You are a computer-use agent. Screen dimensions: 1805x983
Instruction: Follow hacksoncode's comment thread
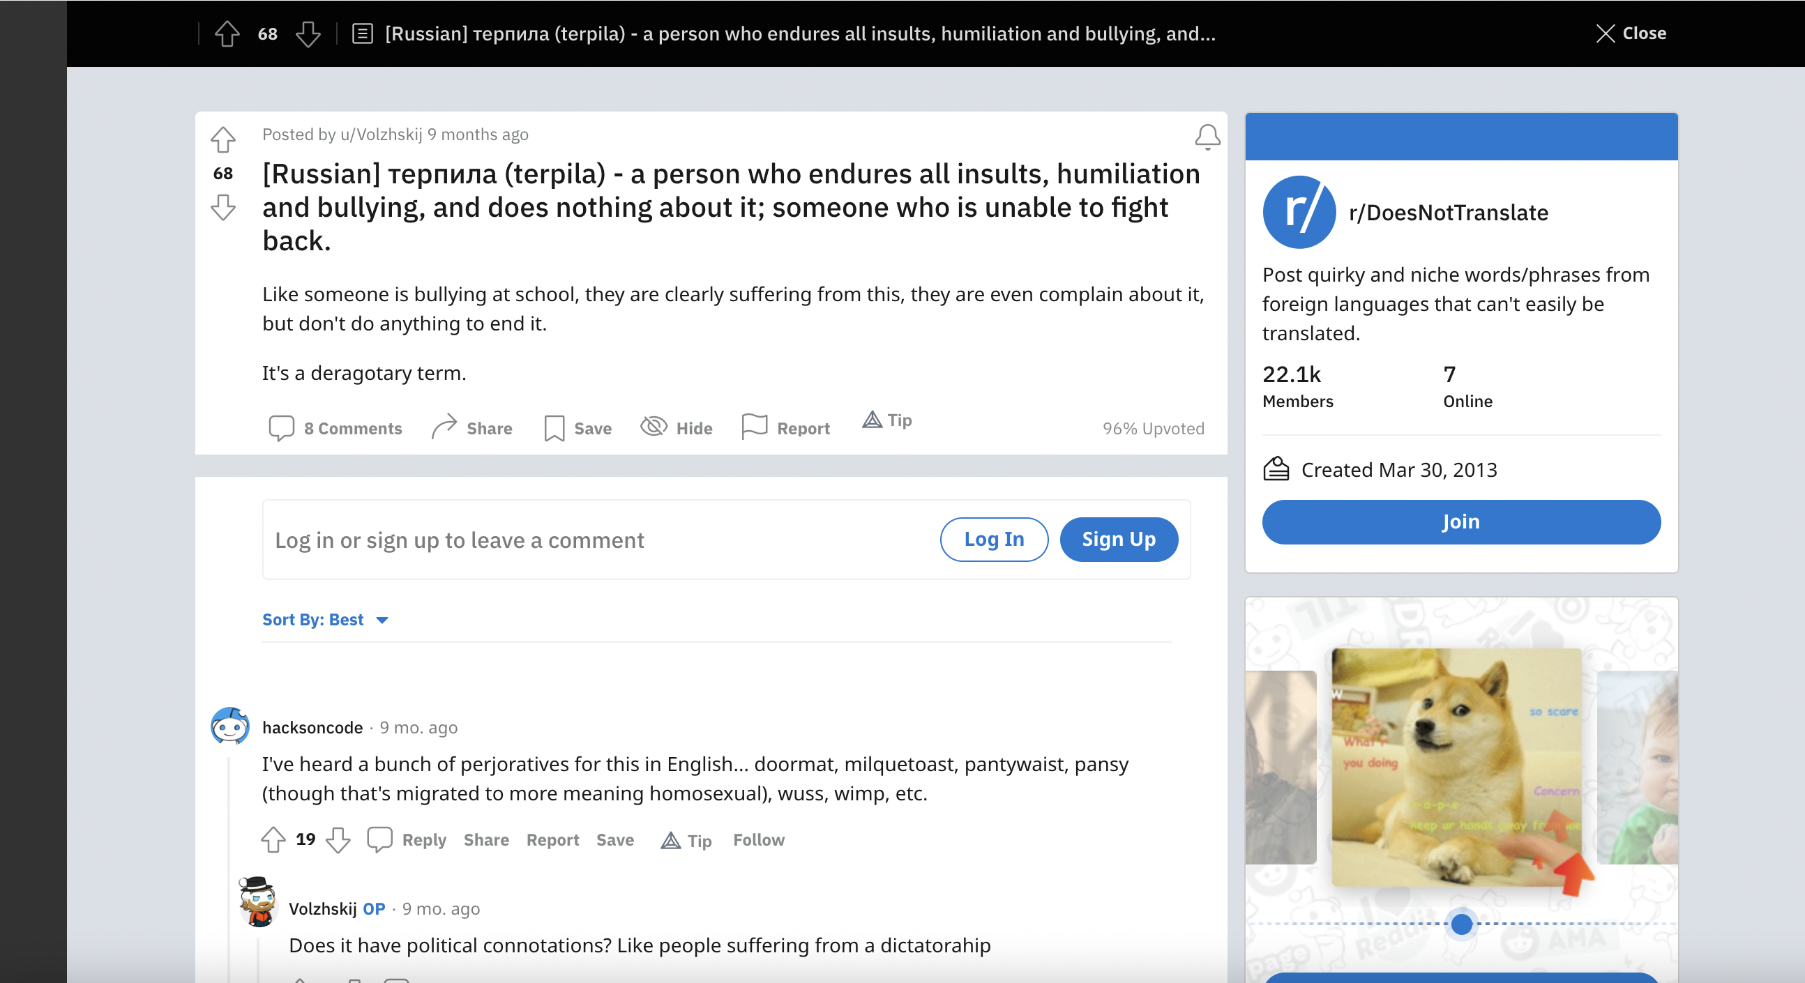[x=758, y=839]
